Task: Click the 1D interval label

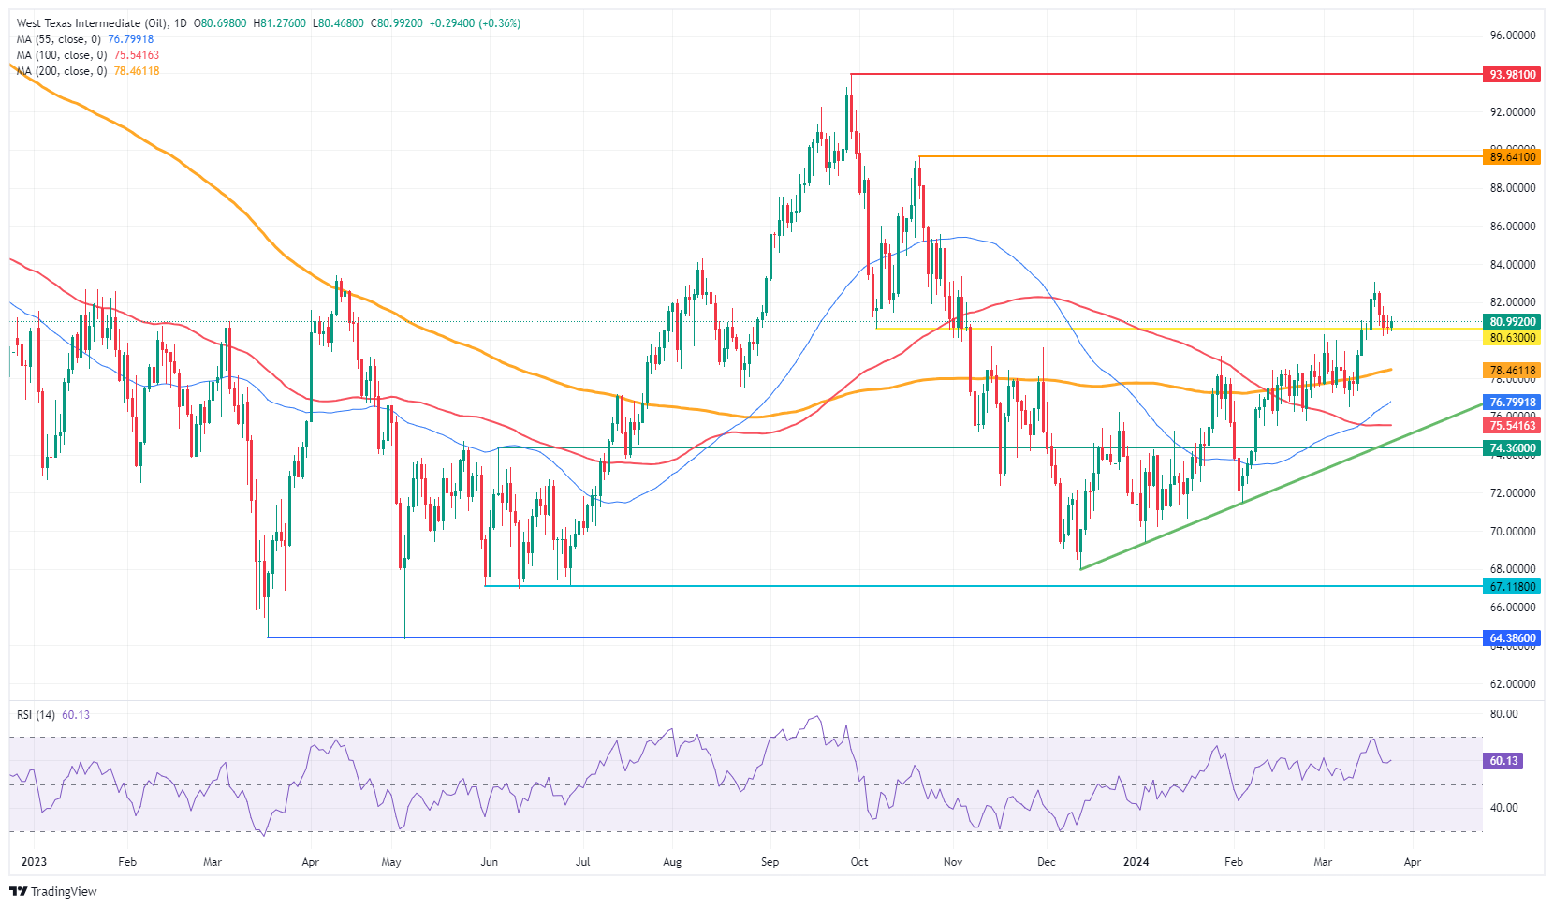Action: click(x=180, y=23)
